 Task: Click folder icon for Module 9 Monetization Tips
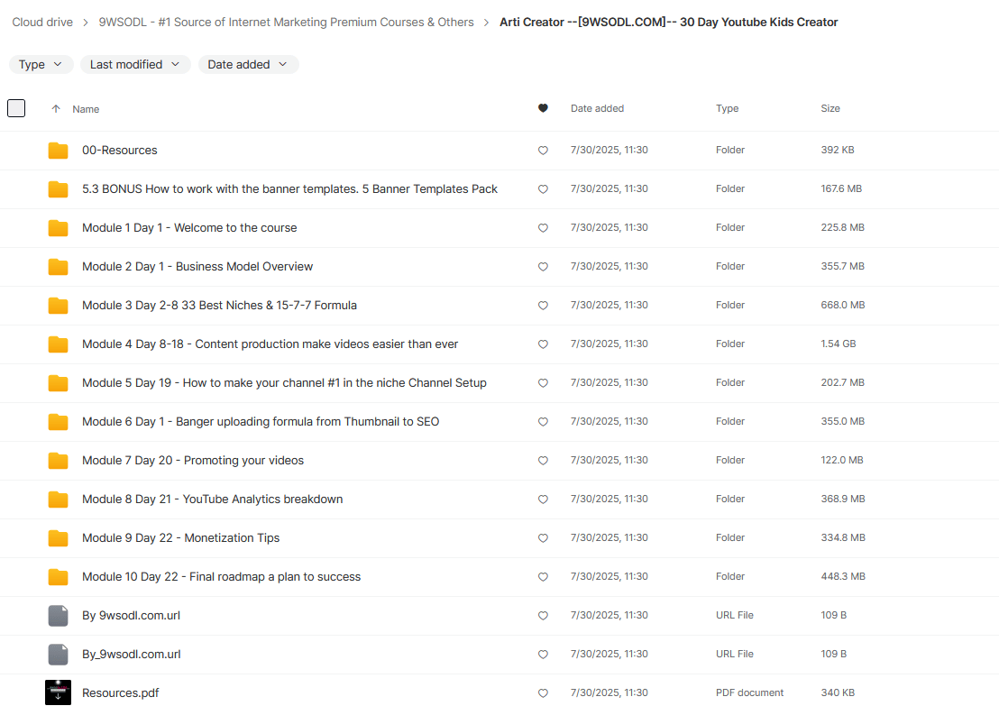point(58,538)
